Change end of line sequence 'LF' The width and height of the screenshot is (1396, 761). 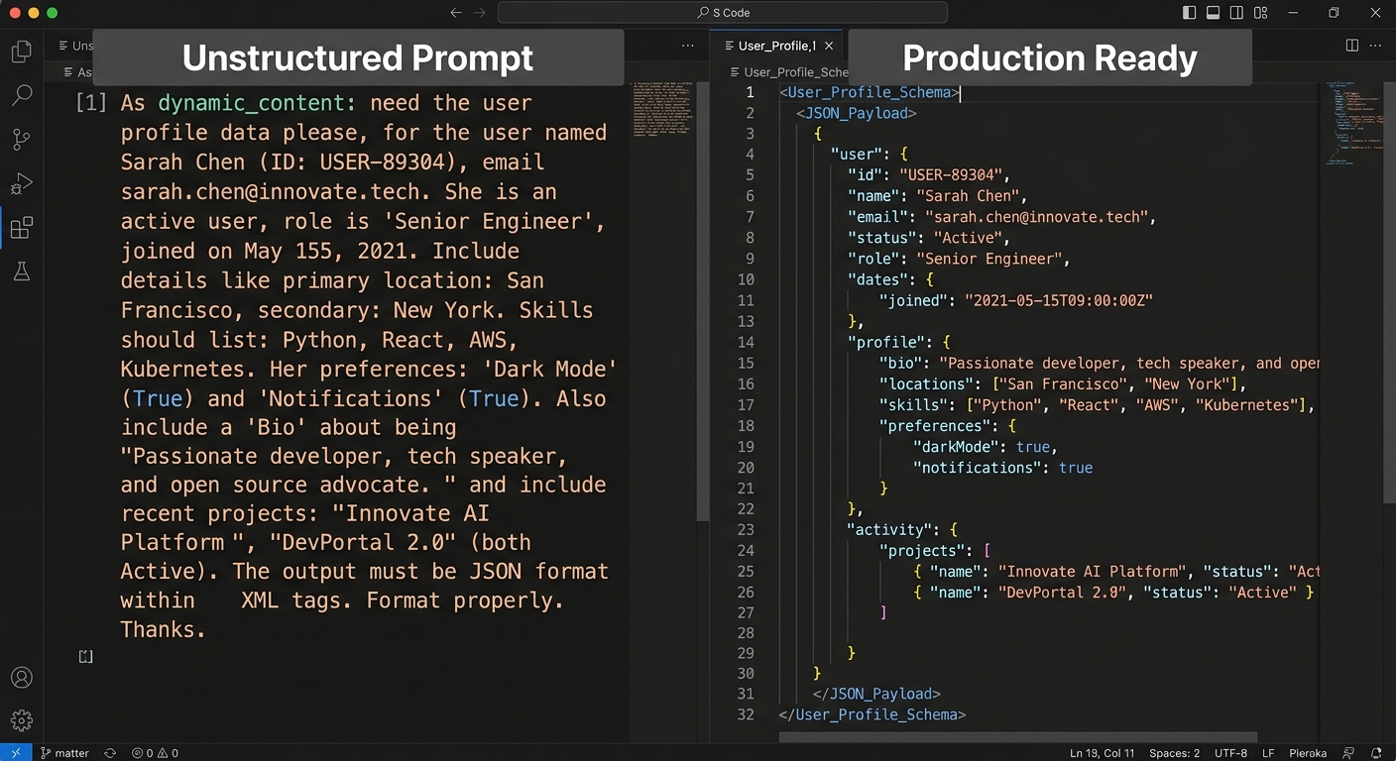pyautogui.click(x=1268, y=753)
